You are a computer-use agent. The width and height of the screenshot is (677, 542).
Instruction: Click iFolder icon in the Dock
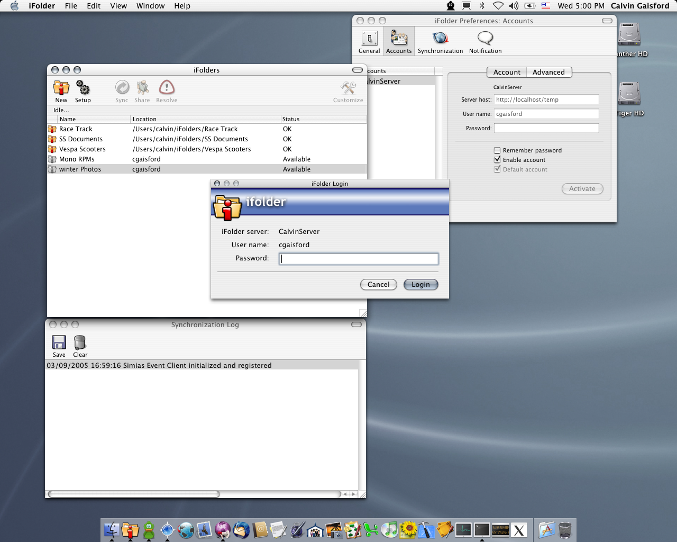(130, 530)
